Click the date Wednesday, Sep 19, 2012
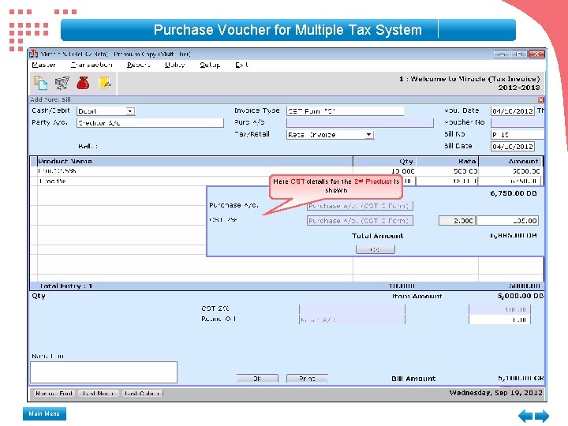Screen dimensions: 568x426 pyautogui.click(x=496, y=393)
